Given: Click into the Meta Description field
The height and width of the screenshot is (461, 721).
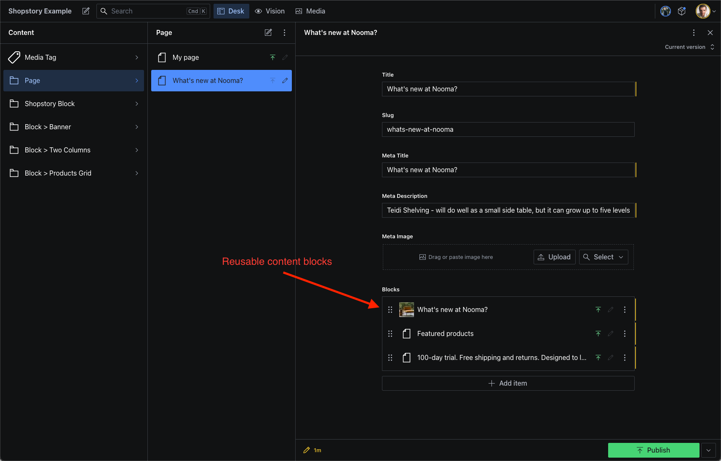Looking at the screenshot, I should point(508,210).
